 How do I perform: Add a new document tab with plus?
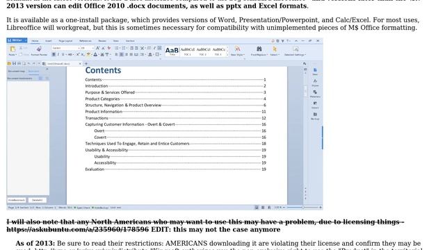pyautogui.click(x=86, y=64)
